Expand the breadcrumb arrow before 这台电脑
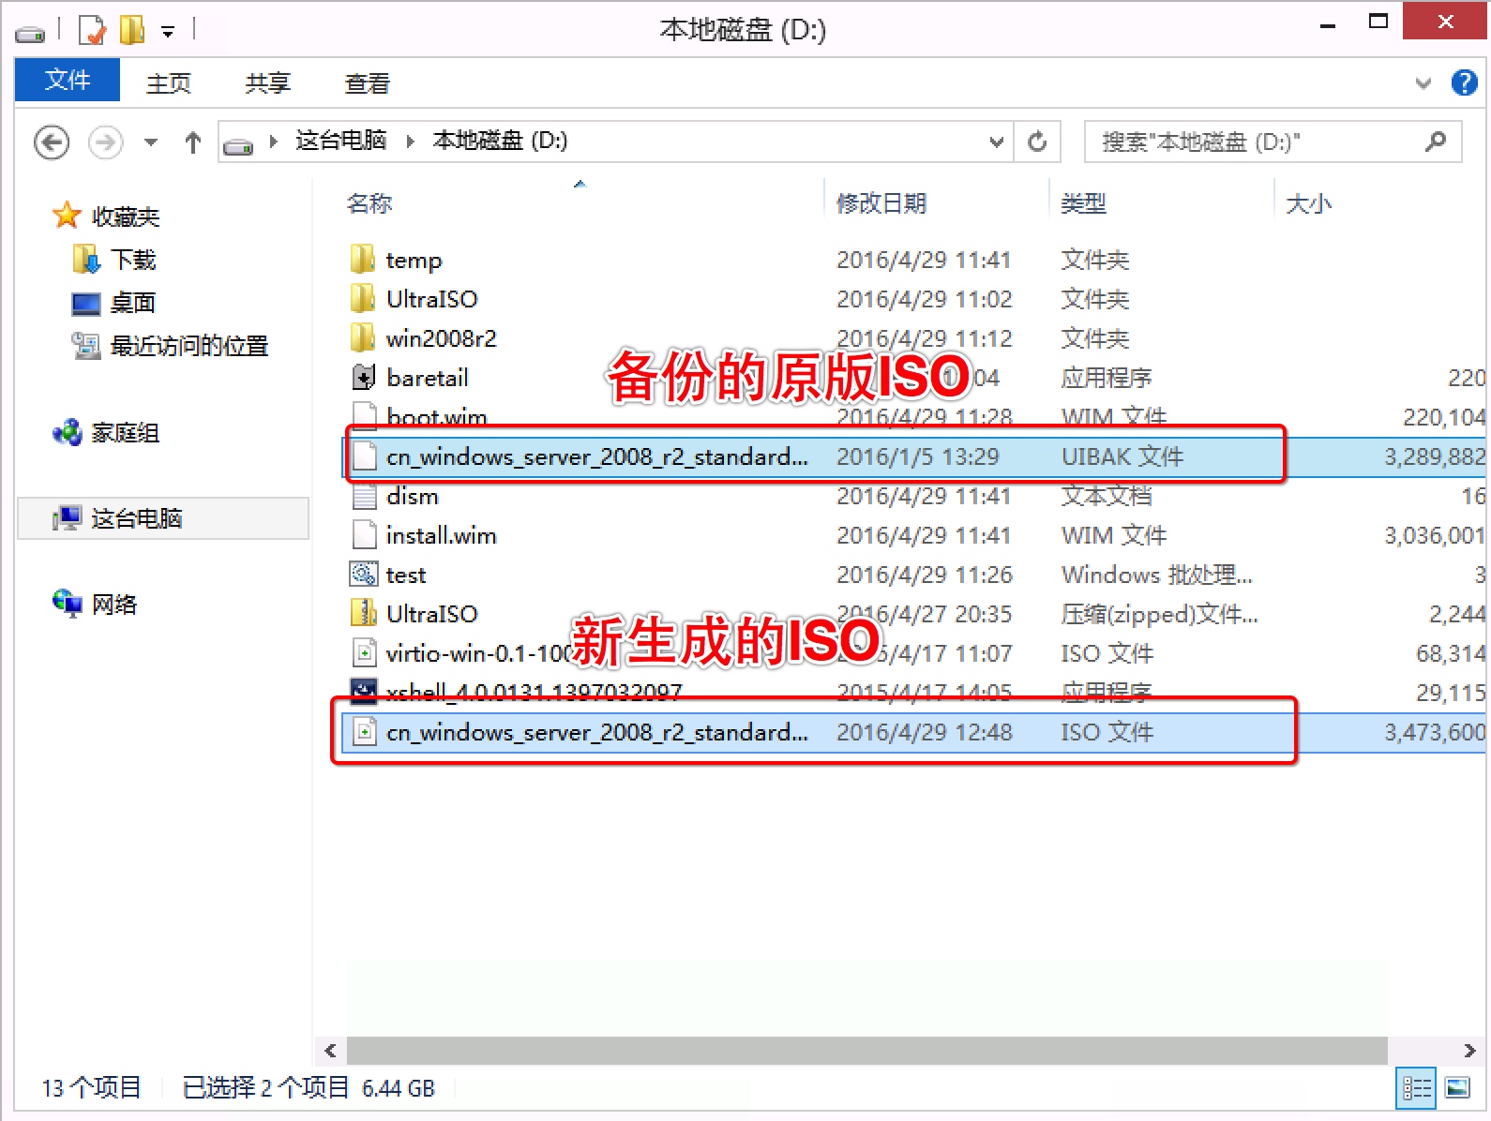1491x1121 pixels. click(273, 142)
